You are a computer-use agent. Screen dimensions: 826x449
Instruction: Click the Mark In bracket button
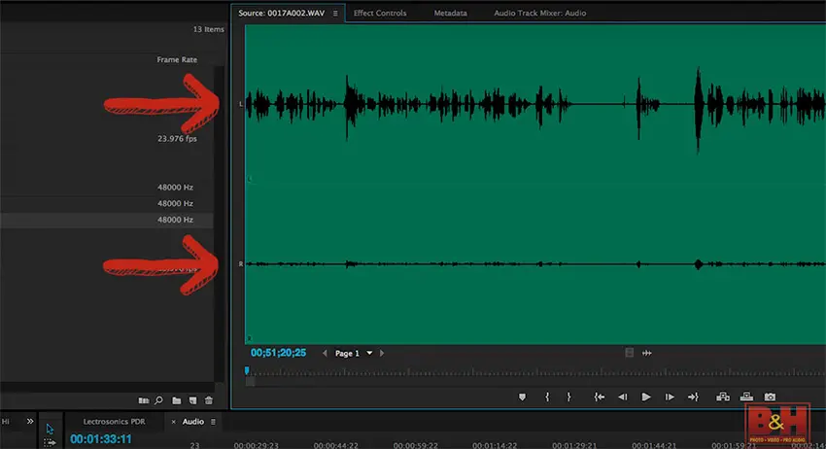tap(547, 397)
